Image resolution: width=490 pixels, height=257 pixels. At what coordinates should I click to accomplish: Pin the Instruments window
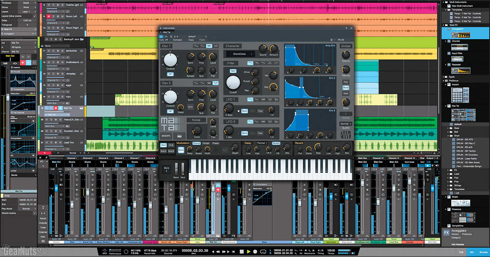347,28
